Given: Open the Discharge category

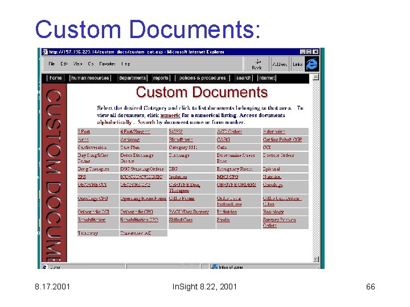Looking at the screenshot, I should [x=179, y=155].
